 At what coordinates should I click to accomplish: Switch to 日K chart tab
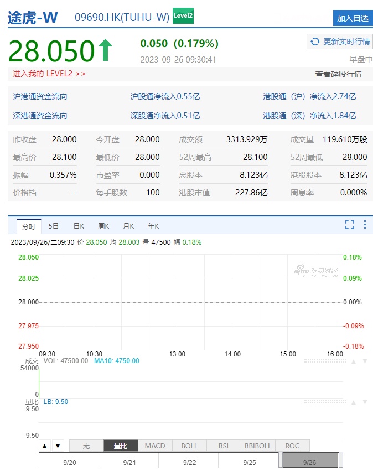[x=79, y=226]
